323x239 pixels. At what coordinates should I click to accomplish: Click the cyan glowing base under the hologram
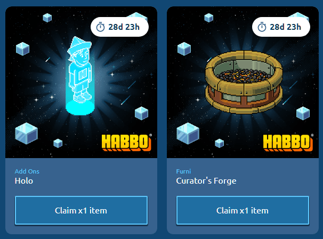pyautogui.click(x=80, y=108)
